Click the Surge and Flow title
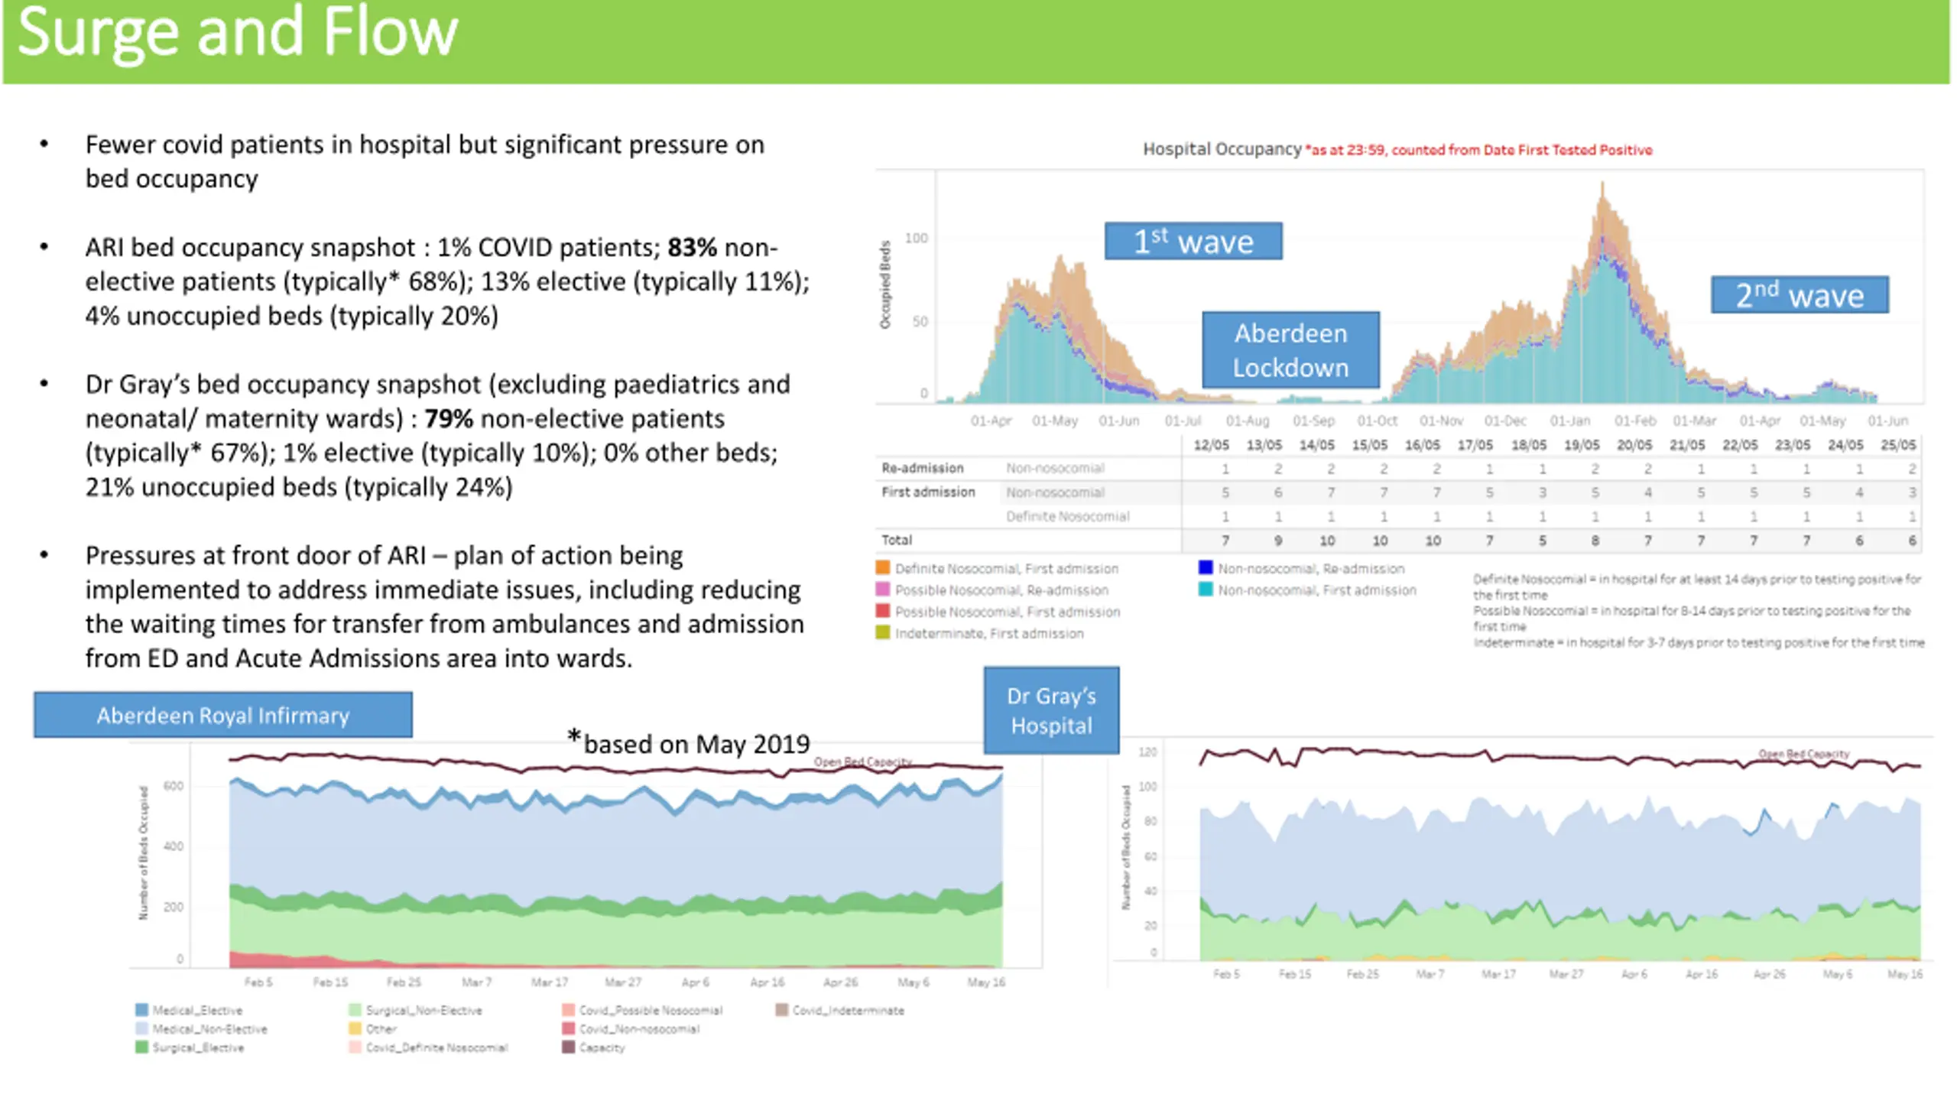Screen dimensions: 1957x1101 pyautogui.click(x=238, y=32)
